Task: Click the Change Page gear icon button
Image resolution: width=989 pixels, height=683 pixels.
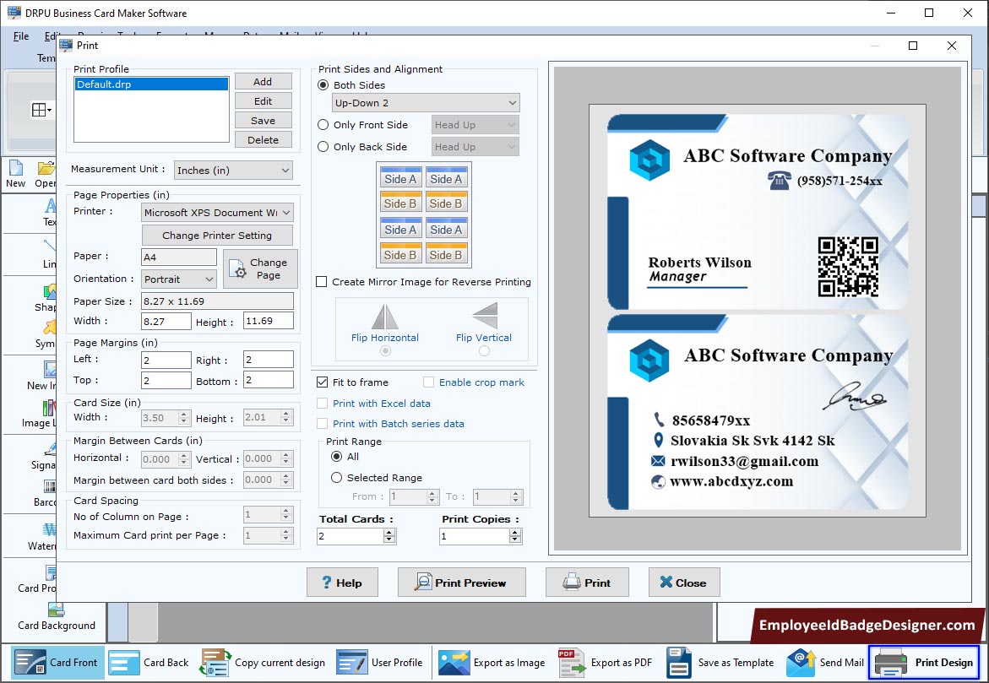Action: (x=260, y=268)
